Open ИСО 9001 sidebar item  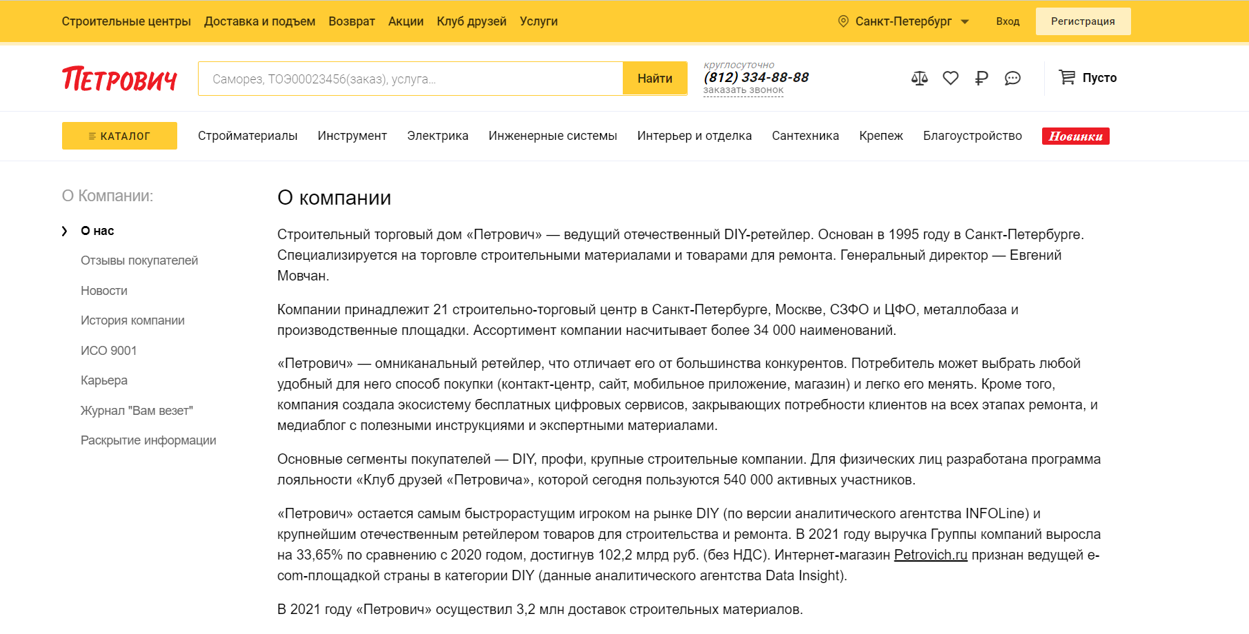point(109,351)
